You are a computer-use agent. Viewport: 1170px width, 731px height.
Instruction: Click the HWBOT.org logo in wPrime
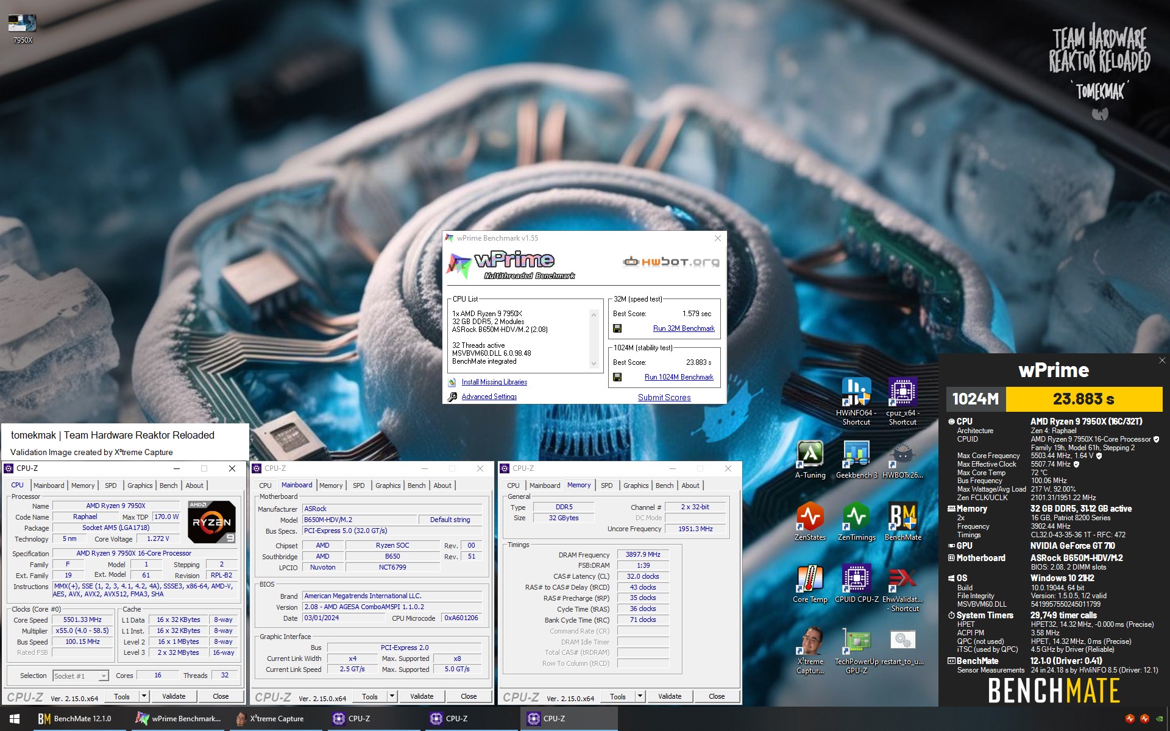coord(671,262)
